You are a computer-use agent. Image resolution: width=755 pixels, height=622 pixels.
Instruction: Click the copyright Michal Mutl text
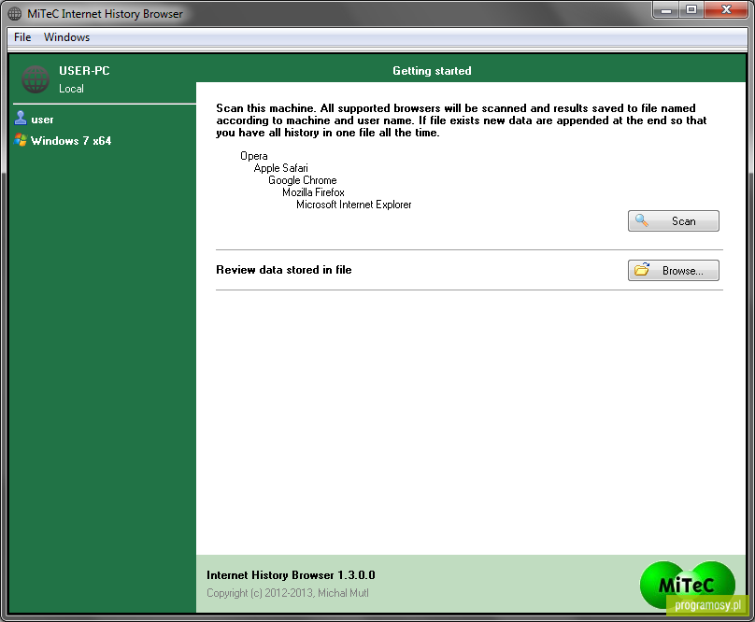point(288,593)
